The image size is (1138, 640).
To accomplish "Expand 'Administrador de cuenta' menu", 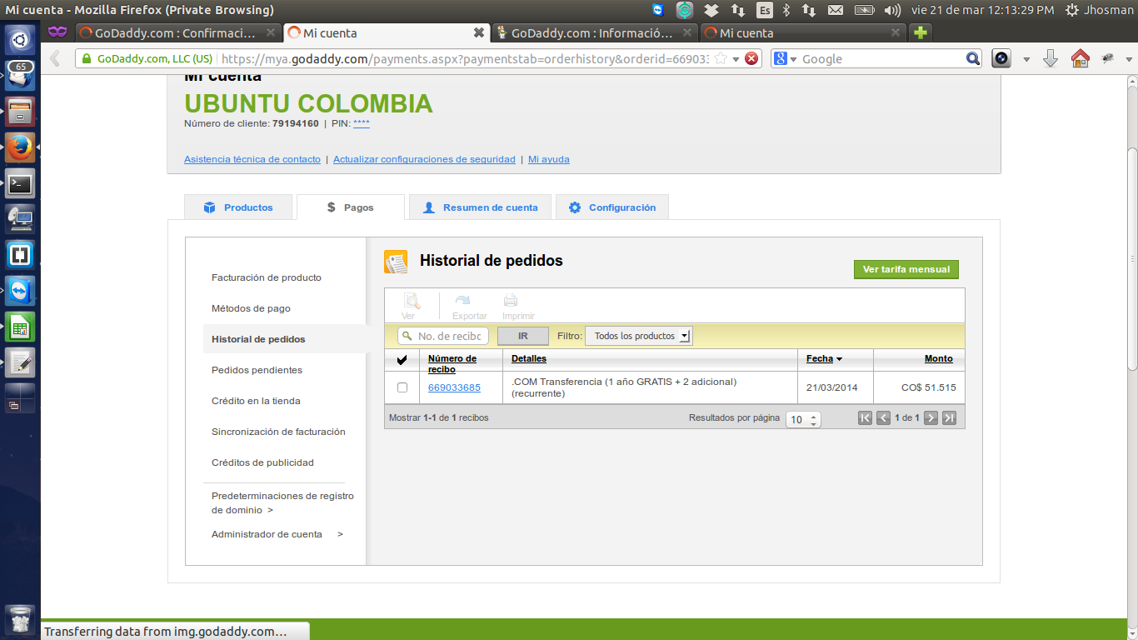I will [x=277, y=534].
